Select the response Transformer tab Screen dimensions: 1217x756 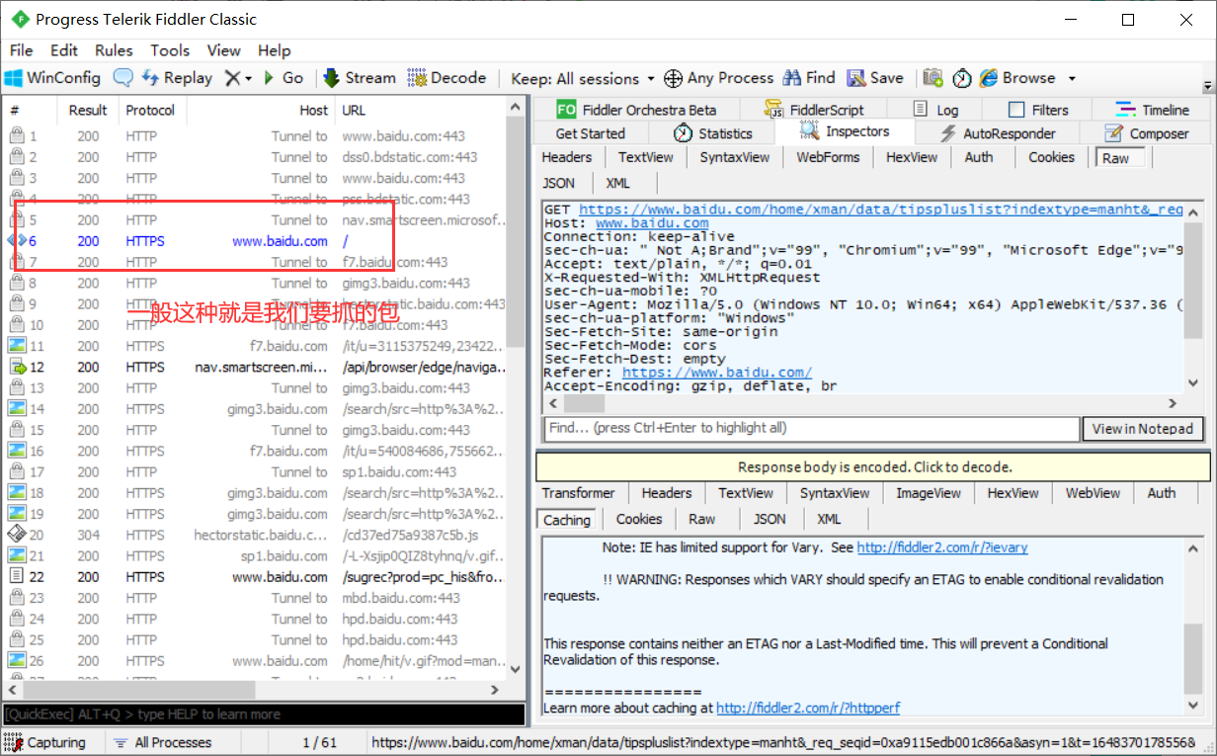[x=578, y=493]
